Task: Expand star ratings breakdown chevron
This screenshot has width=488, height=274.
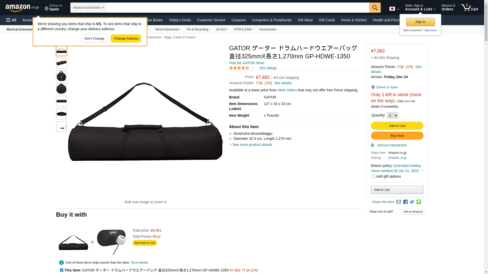Action: coord(253,68)
